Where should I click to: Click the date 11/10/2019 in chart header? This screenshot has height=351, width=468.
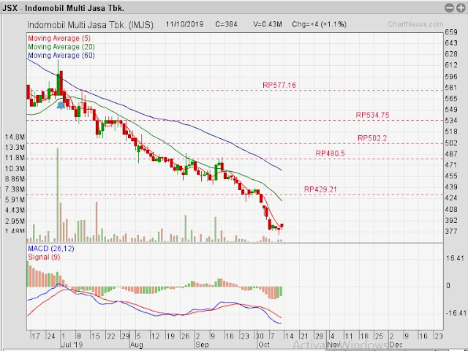pyautogui.click(x=184, y=24)
